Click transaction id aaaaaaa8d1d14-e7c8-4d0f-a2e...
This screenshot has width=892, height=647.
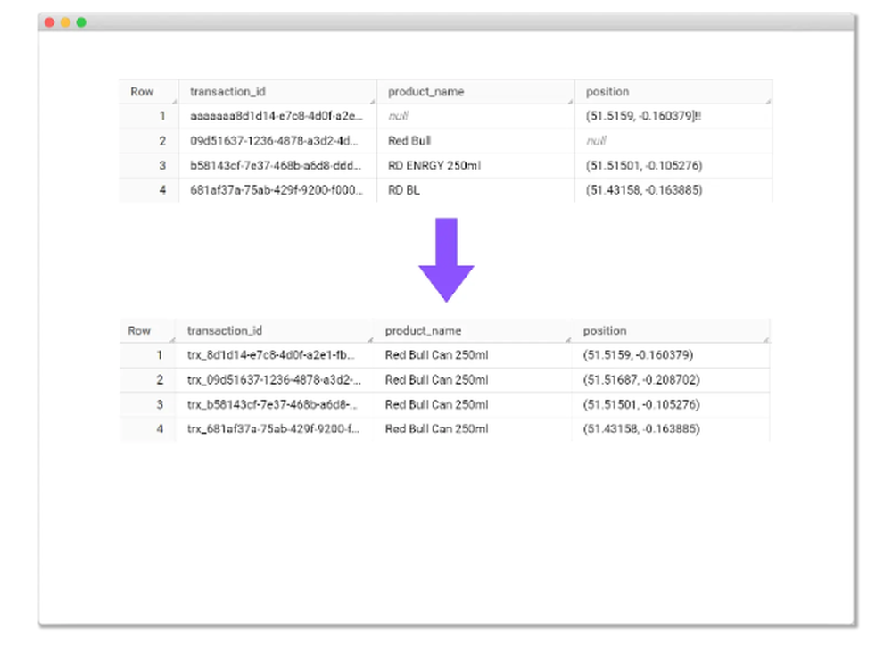click(x=276, y=116)
